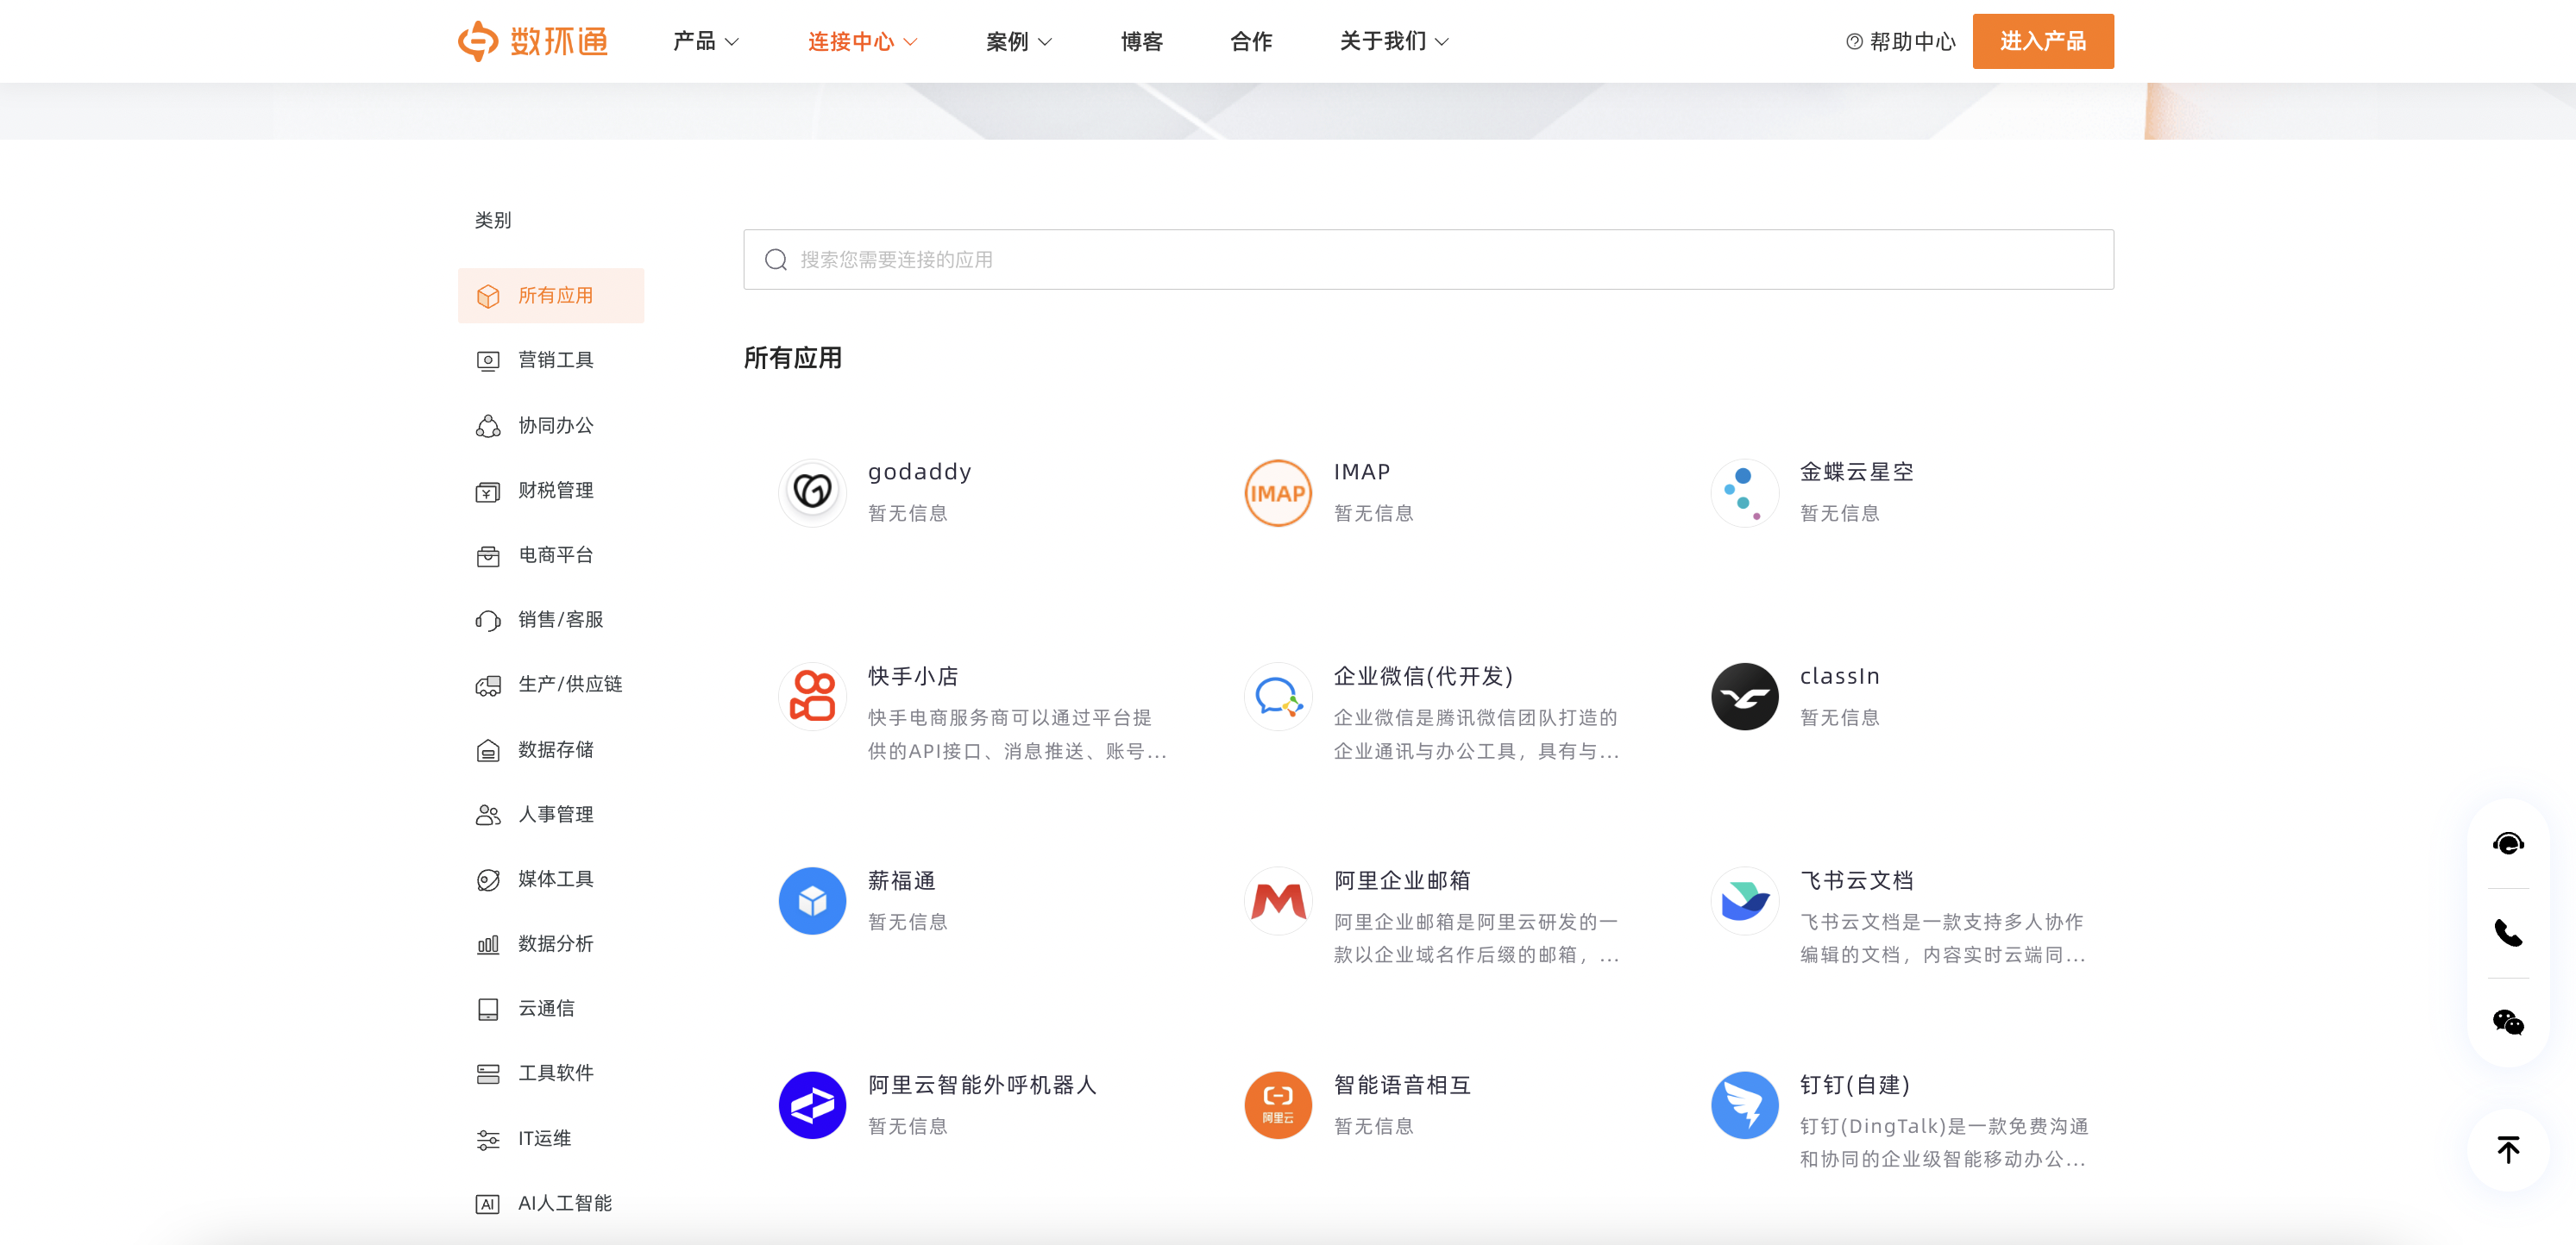Open the 帮助中心 link
The width and height of the screenshot is (2576, 1245).
(x=1900, y=41)
